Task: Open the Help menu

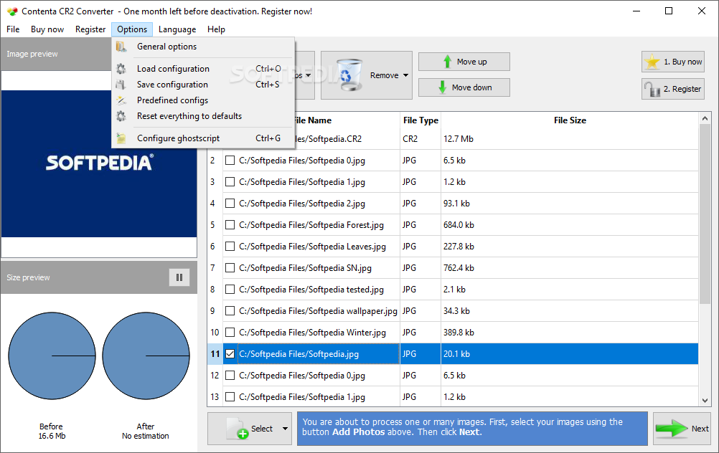Action: pyautogui.click(x=216, y=29)
